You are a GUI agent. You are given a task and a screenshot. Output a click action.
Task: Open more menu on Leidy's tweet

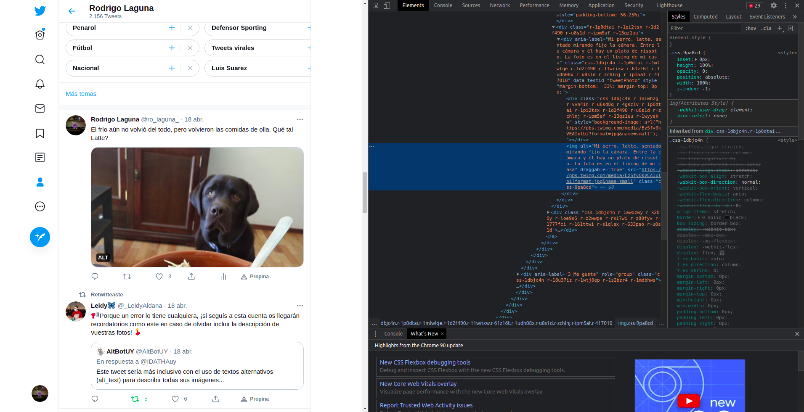point(300,306)
